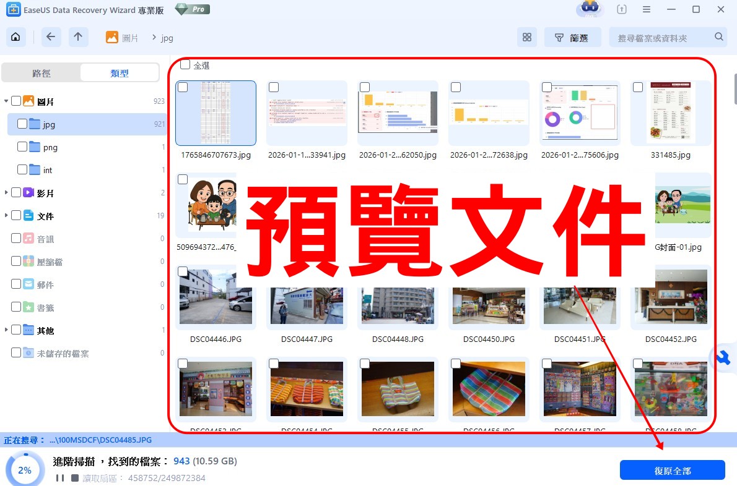Screen dimensions: 737x486
Task: Go to the home screen icon
Action: [15, 37]
